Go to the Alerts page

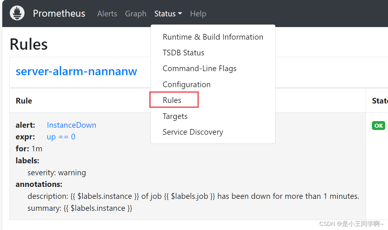[107, 14]
